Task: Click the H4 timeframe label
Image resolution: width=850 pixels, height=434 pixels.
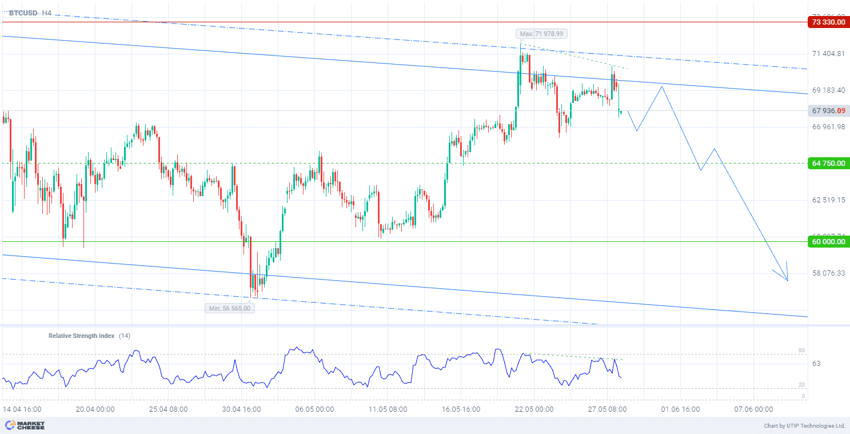Action: tap(46, 12)
